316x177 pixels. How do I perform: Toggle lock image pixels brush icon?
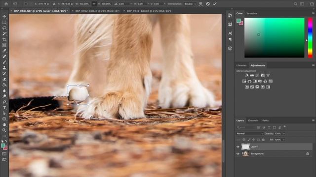pos(249,140)
